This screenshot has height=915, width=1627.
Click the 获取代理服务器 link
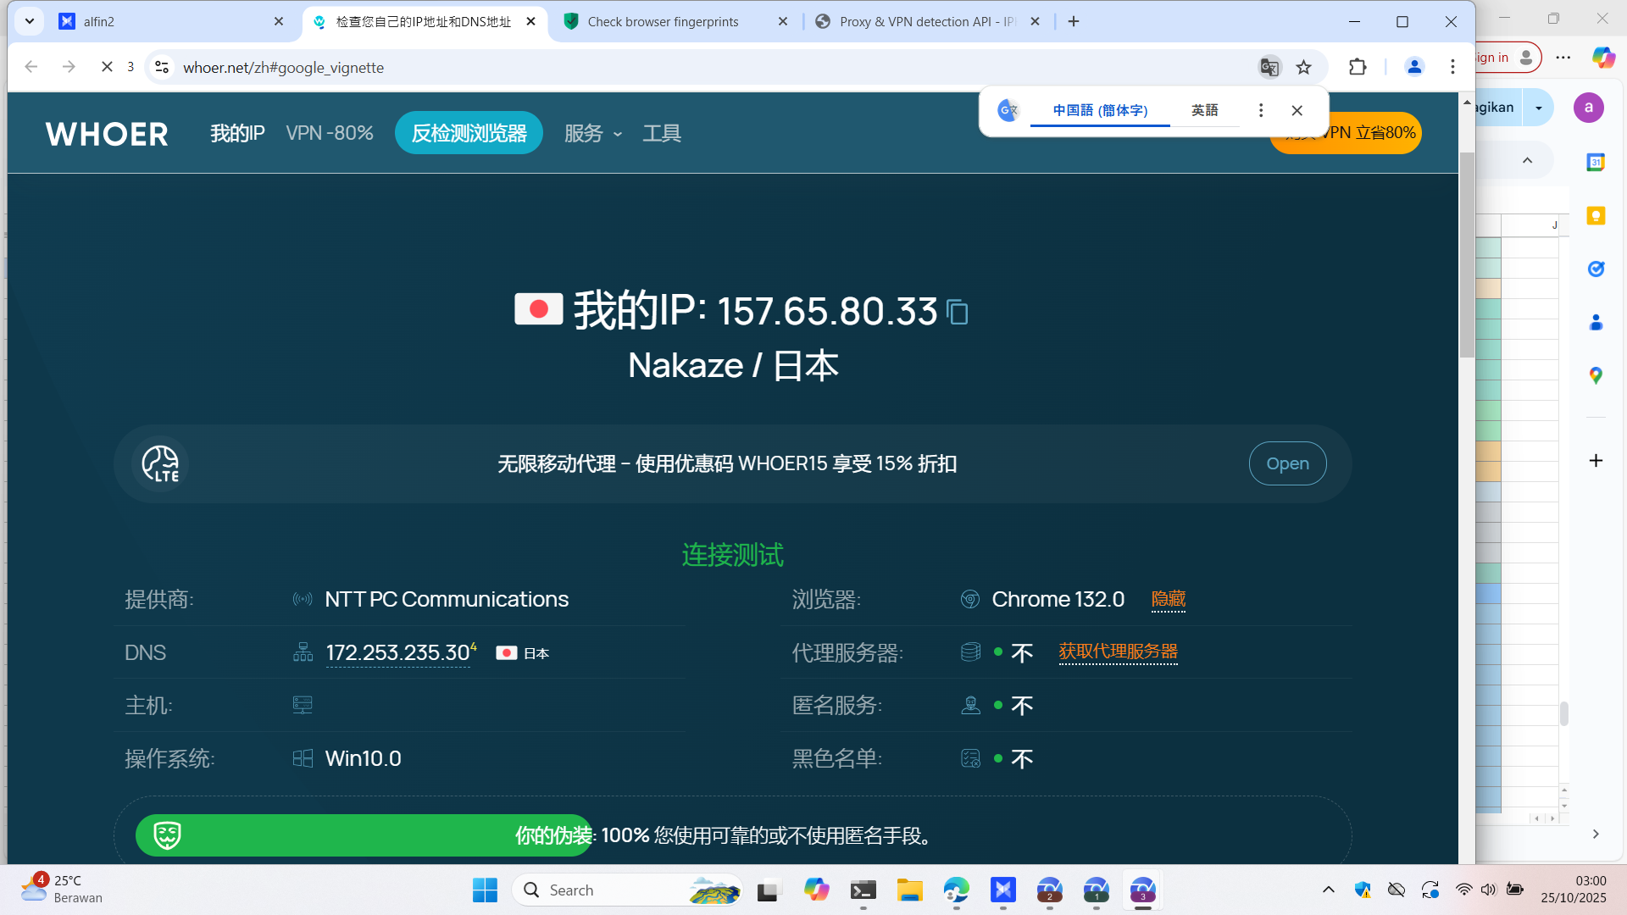coord(1118,652)
